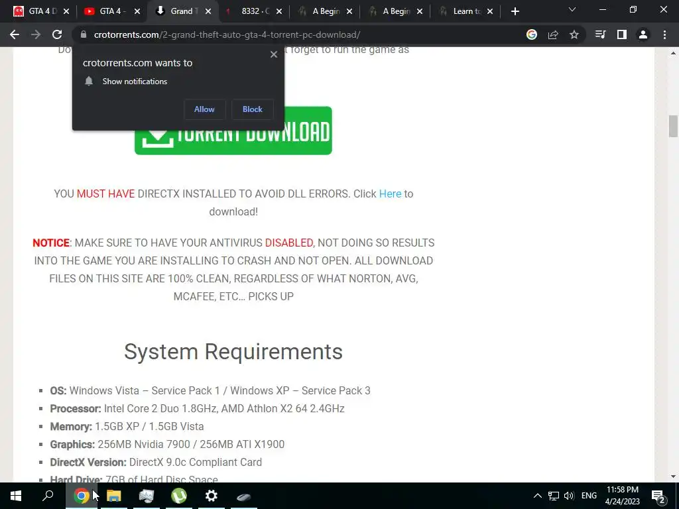The image size is (679, 509).
Task: View site info via lock icon
Action: 84,34
